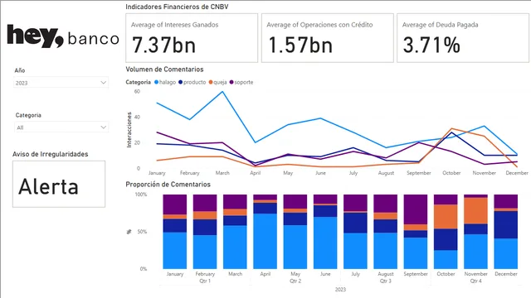Image resolution: width=531 pixels, height=298 pixels.
Task: Click the August stacked bar
Action: (x=385, y=232)
